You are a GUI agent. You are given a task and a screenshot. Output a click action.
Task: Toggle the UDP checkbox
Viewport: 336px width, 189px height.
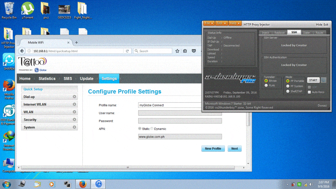click(309, 87)
